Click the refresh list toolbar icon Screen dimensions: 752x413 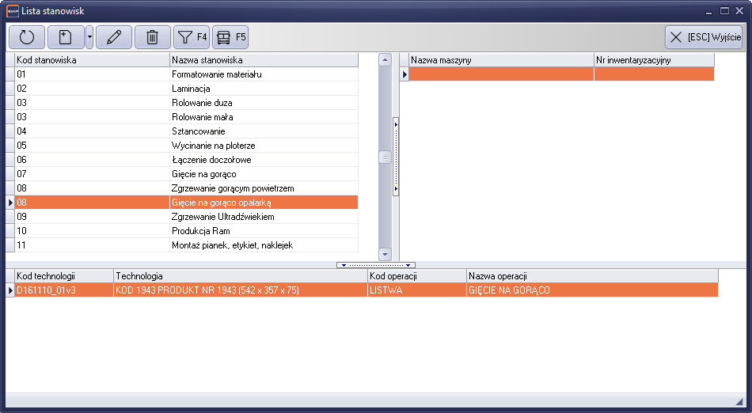[x=27, y=37]
